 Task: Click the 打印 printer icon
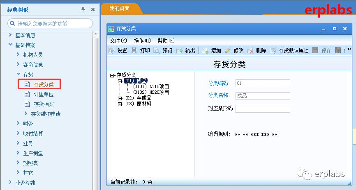click(134, 50)
